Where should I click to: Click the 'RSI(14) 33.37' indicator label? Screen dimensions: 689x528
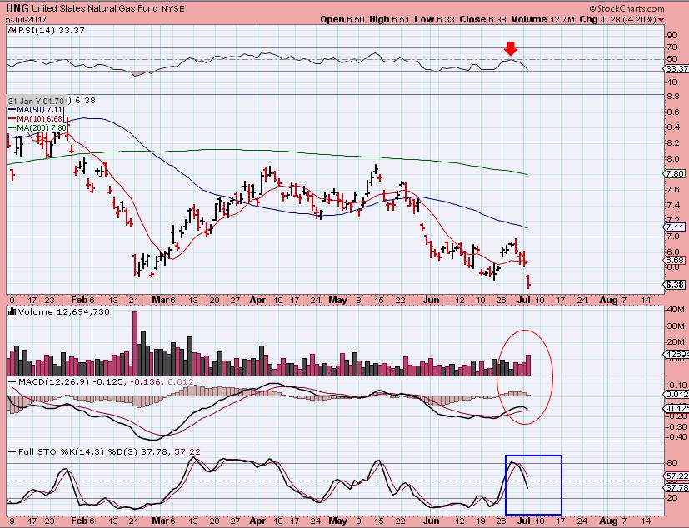click(x=51, y=30)
